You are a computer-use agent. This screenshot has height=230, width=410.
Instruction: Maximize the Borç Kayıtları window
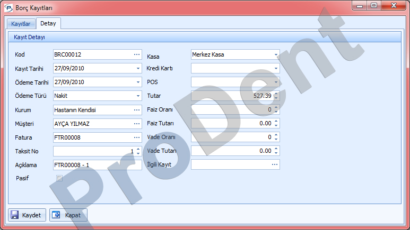point(374,6)
